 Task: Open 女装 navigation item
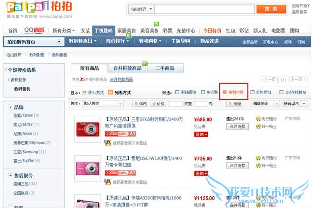pos(85,31)
